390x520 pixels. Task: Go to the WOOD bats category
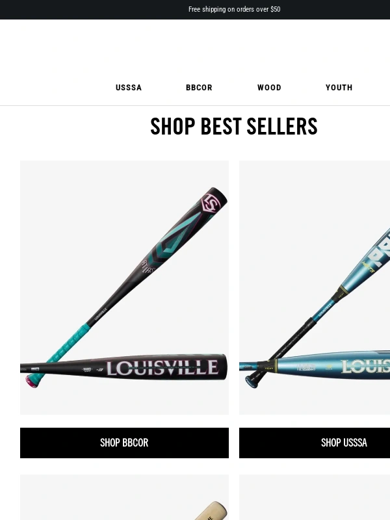pyautogui.click(x=269, y=88)
